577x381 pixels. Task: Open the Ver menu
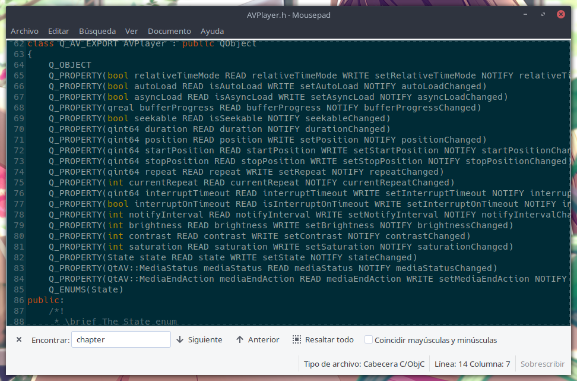131,31
